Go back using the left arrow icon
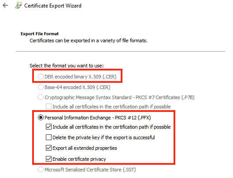Screen dimensions: 233x178 pyautogui.click(x=5, y=6)
